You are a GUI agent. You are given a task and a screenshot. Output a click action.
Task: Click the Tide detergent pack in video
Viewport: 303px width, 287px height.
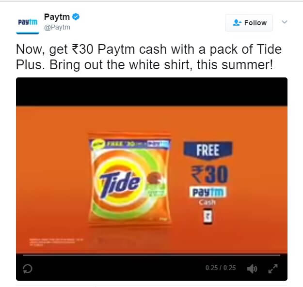coord(129,179)
